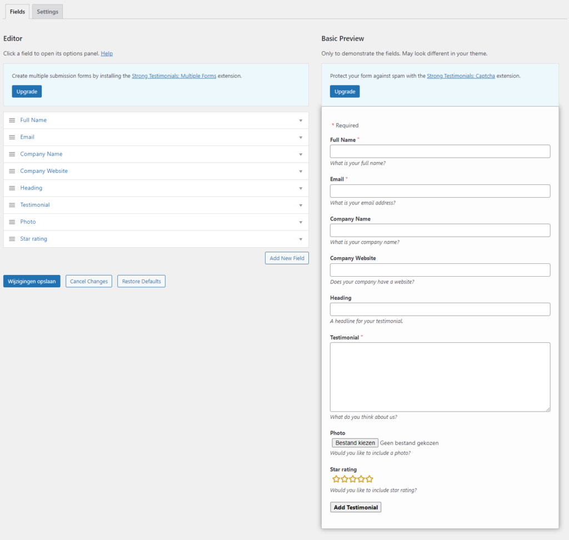Open the Company Name field row
The width and height of the screenshot is (569, 540).
(x=156, y=154)
